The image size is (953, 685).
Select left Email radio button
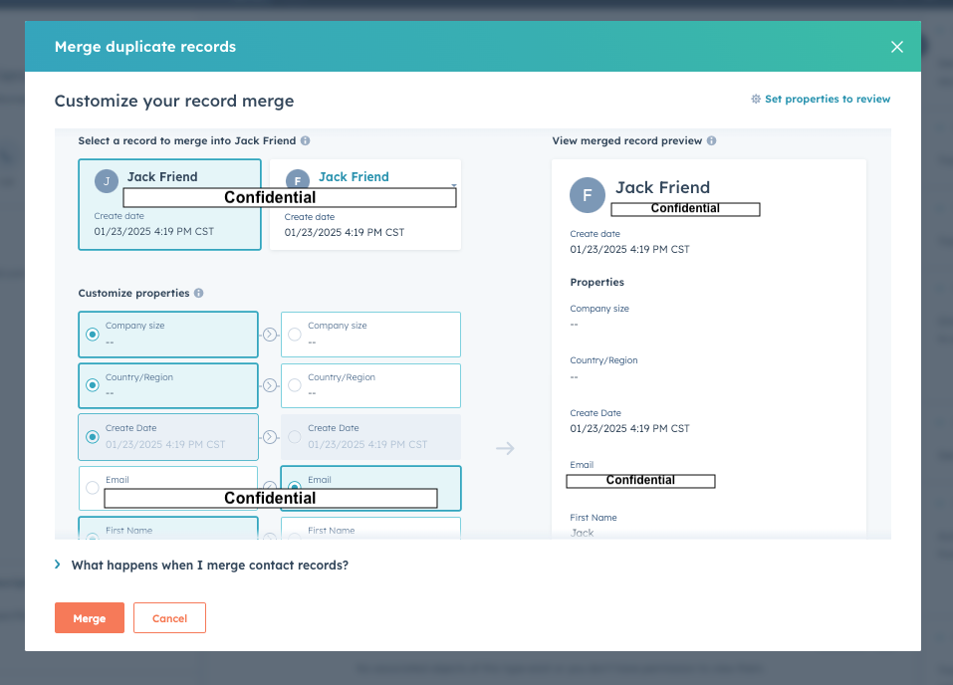pyautogui.click(x=93, y=488)
